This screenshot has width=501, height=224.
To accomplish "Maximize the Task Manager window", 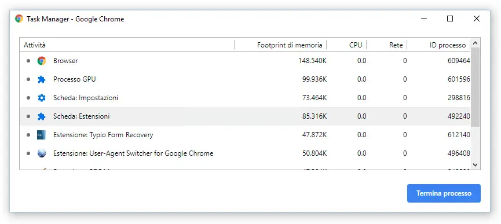I will pos(450,19).
